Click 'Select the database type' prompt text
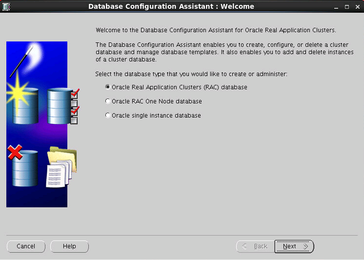This screenshot has height=260, width=364. [191, 74]
